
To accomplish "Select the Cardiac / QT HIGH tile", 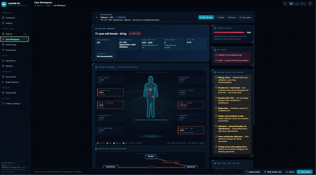I will [x=110, y=92].
